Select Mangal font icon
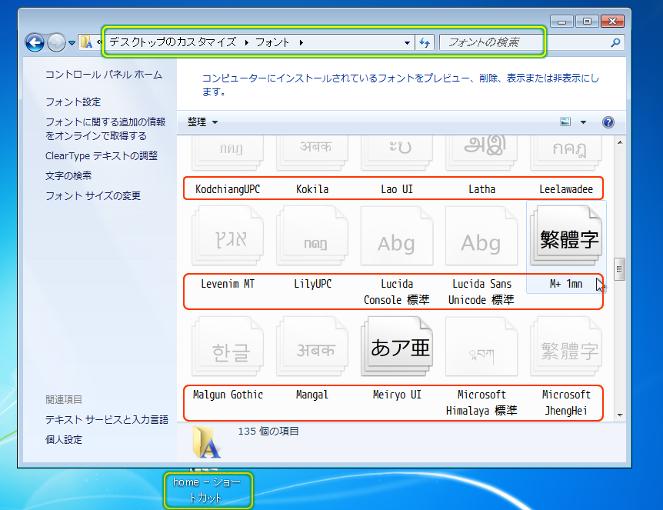This screenshot has width=663, height=510. [x=312, y=347]
